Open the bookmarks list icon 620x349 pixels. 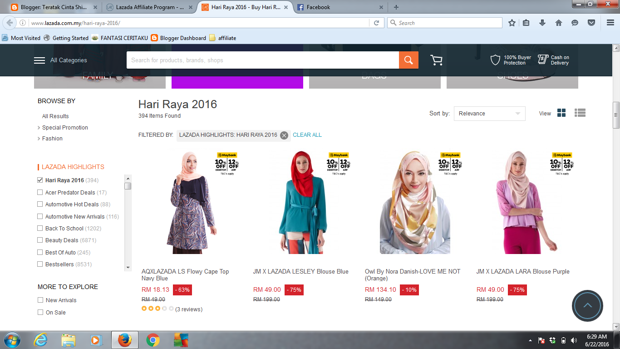click(526, 23)
